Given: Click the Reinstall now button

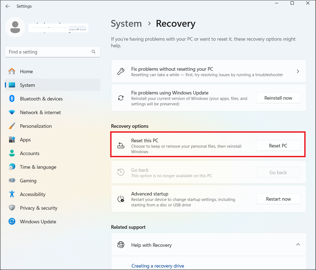Looking at the screenshot, I should 278,98.
